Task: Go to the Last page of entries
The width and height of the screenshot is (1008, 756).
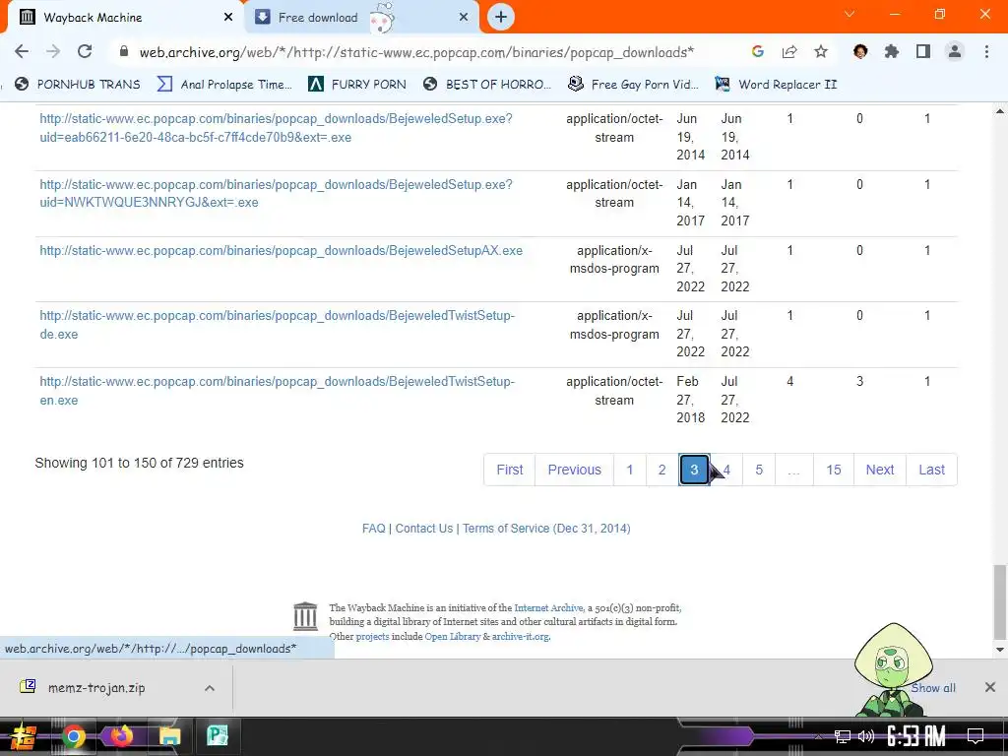Action: coord(931,470)
